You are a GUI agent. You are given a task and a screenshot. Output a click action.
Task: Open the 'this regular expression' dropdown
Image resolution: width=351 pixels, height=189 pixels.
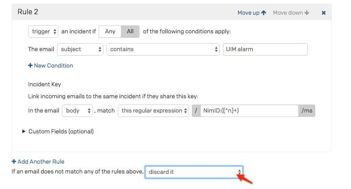coord(154,111)
